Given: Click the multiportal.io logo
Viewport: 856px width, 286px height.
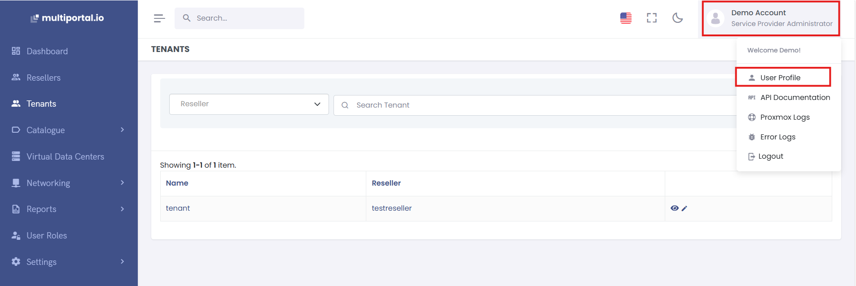Looking at the screenshot, I should click(x=67, y=18).
